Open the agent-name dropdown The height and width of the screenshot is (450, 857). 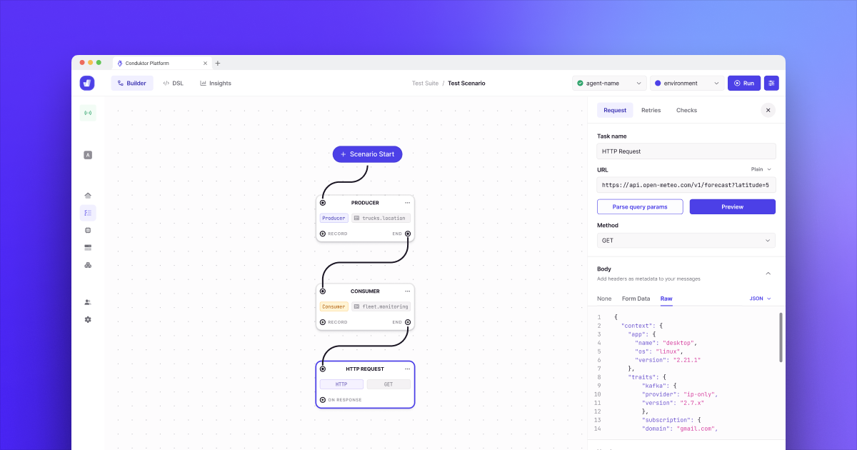[609, 83]
